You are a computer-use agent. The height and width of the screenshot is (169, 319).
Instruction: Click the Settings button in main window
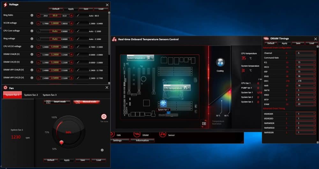(x=117, y=141)
